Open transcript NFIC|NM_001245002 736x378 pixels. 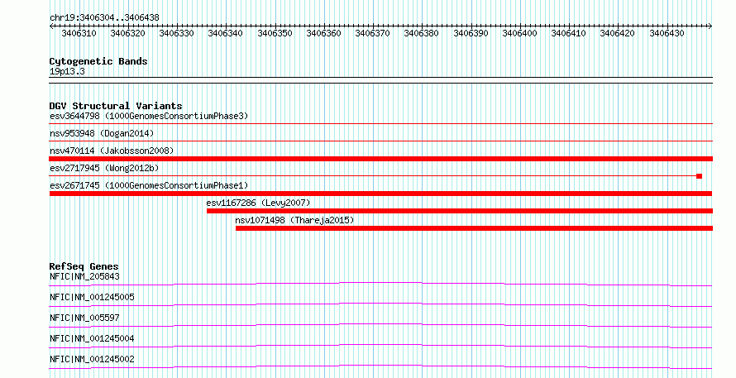92,359
